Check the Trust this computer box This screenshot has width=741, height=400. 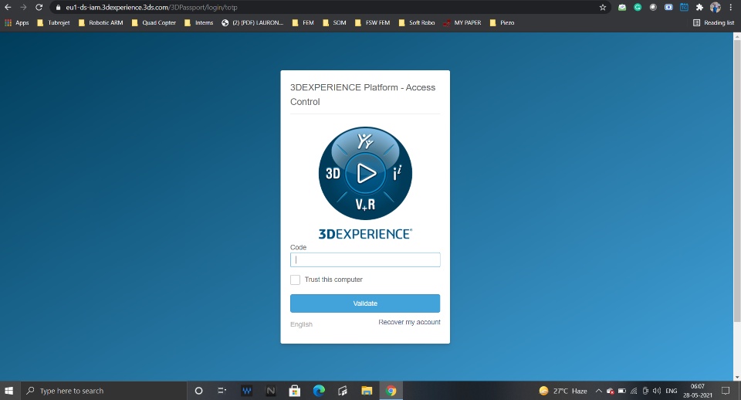click(x=295, y=280)
